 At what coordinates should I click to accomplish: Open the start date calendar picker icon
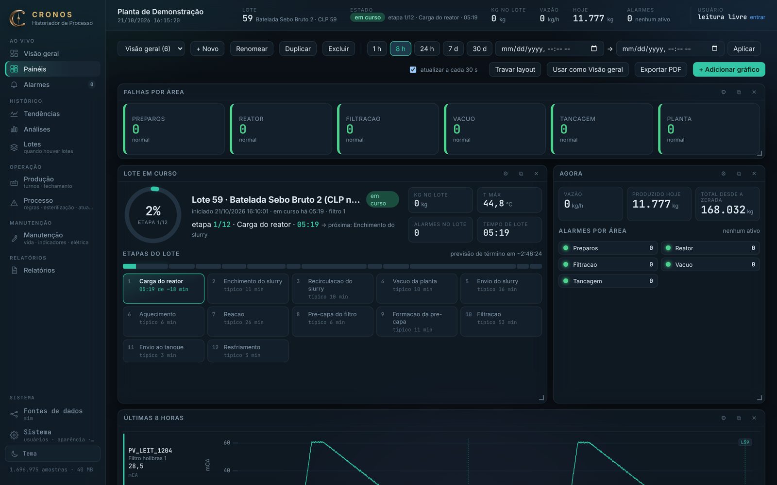593,48
